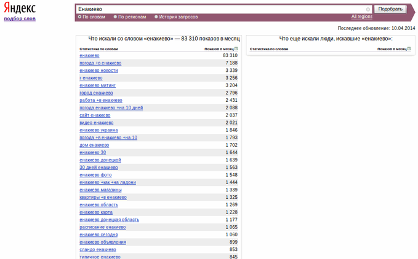This screenshot has width=418, height=259.
Task: Open the 'дом енакиево' link
Action: click(94, 145)
